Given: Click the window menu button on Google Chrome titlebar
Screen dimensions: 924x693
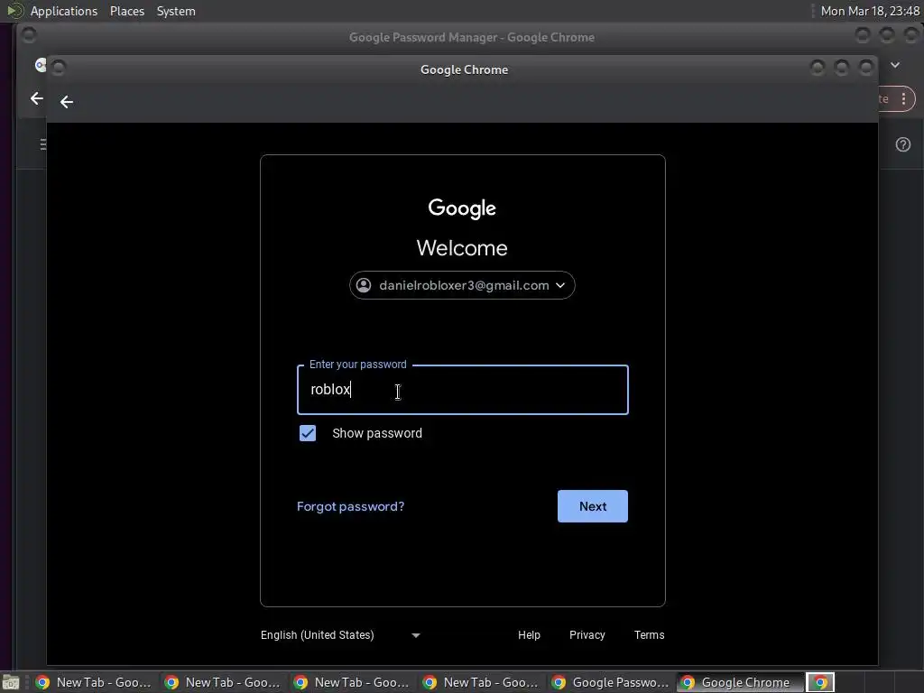Looking at the screenshot, I should click(x=59, y=68).
